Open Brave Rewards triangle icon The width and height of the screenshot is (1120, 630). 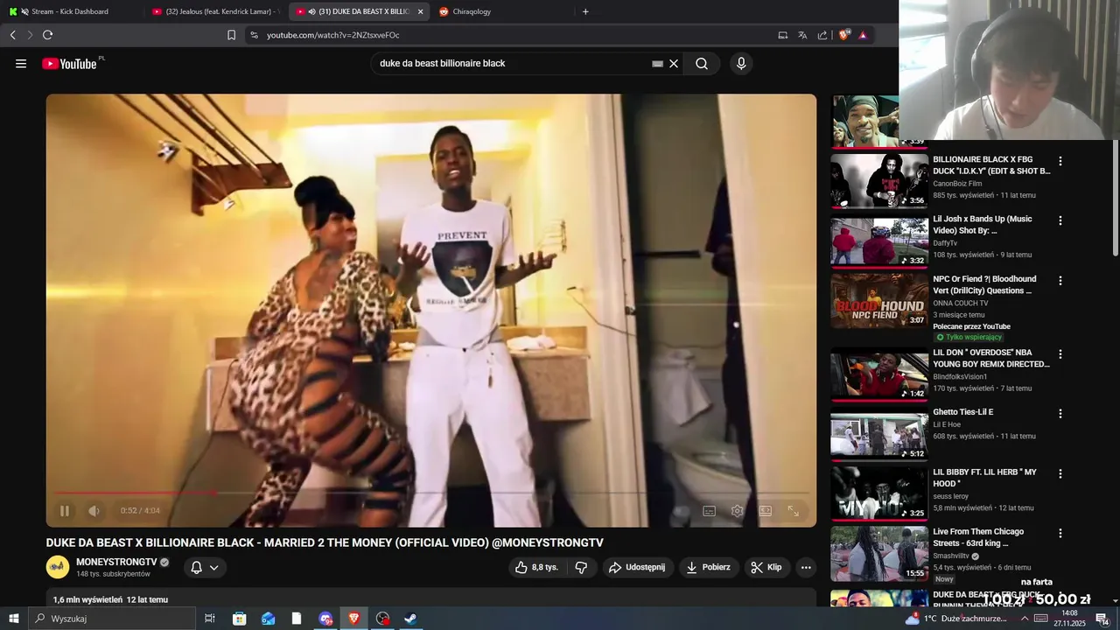pyautogui.click(x=863, y=35)
